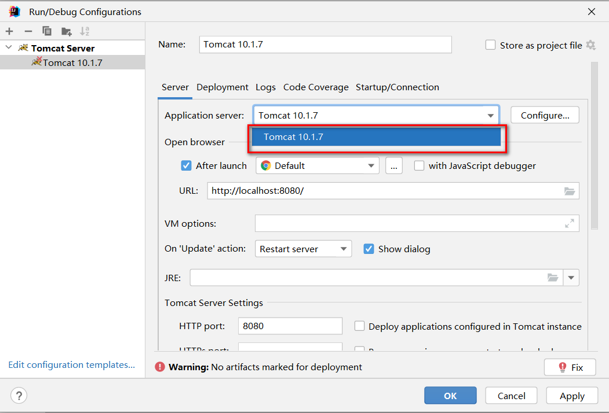The image size is (609, 413).
Task: Click the Remove Configuration minus icon
Action: coord(28,31)
